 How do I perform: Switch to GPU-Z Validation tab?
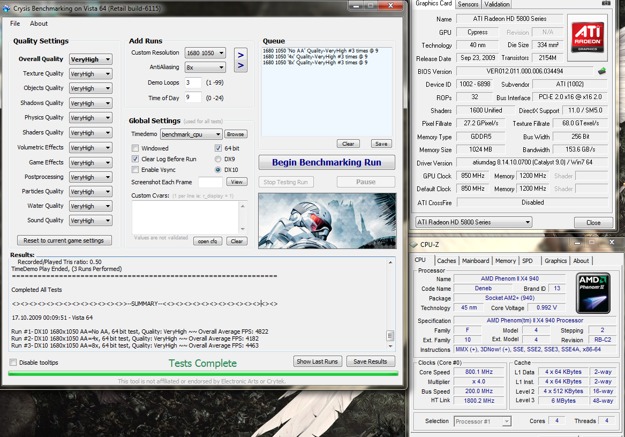[496, 4]
